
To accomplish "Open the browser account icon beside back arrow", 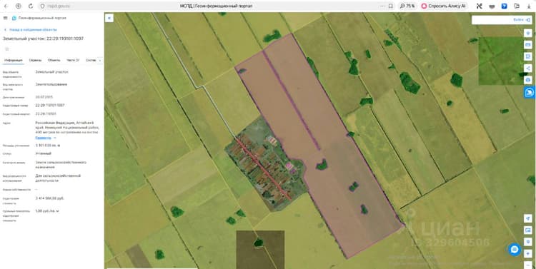I will 18,6.
